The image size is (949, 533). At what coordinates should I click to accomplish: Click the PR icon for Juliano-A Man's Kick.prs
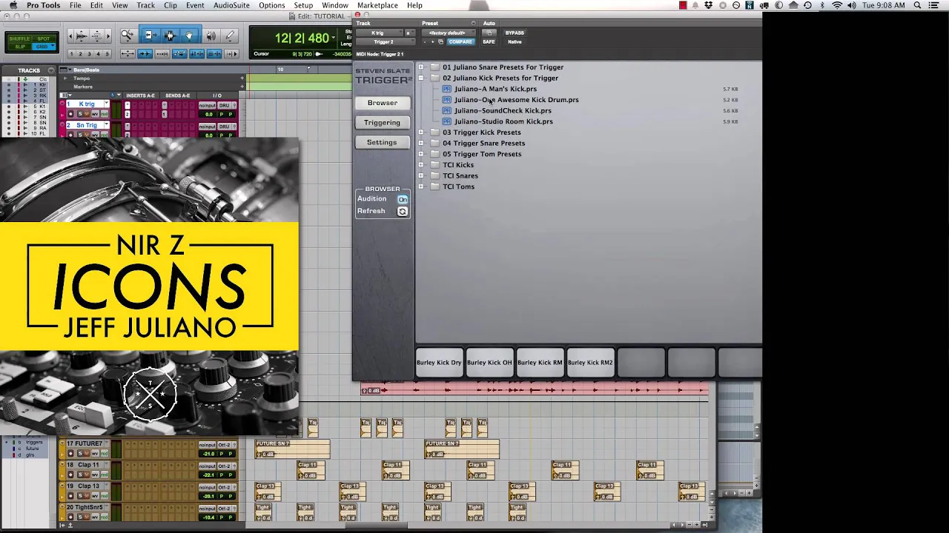446,89
